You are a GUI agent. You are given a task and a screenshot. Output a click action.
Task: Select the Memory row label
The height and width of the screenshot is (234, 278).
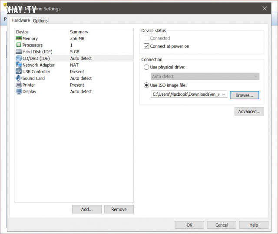[30, 39]
